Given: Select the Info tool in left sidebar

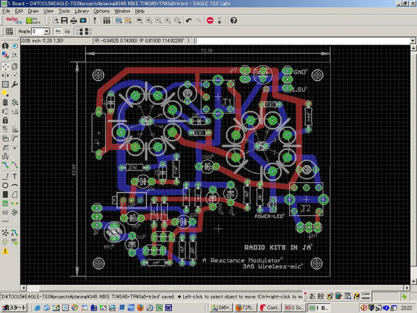Looking at the screenshot, I should coord(5,46).
